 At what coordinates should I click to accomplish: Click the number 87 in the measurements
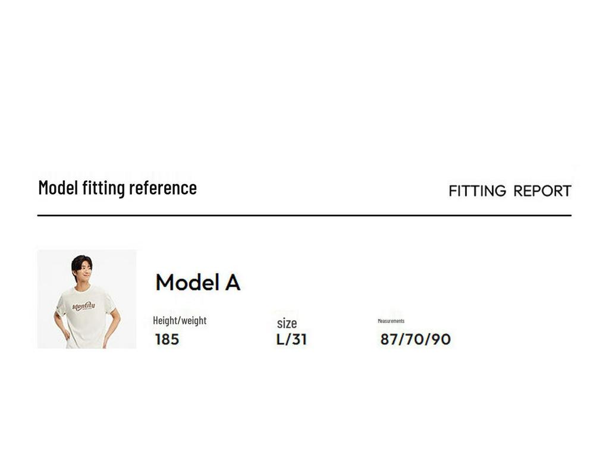(388, 340)
